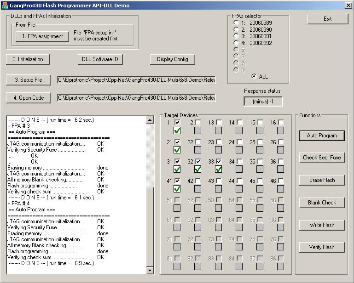Viewport: 354px width, 283px height.
Task: Run Auto Program function
Action: coord(322,136)
